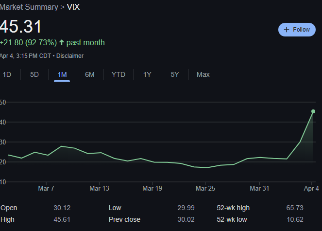Screen dimensions: 322x231
Task: Switch chart to 1Y range
Action: click(x=147, y=74)
